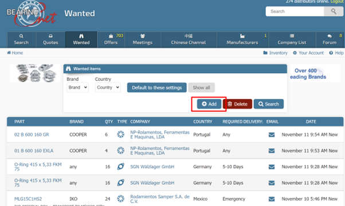Go to the Search tab
345x206 pixels.
click(21, 39)
